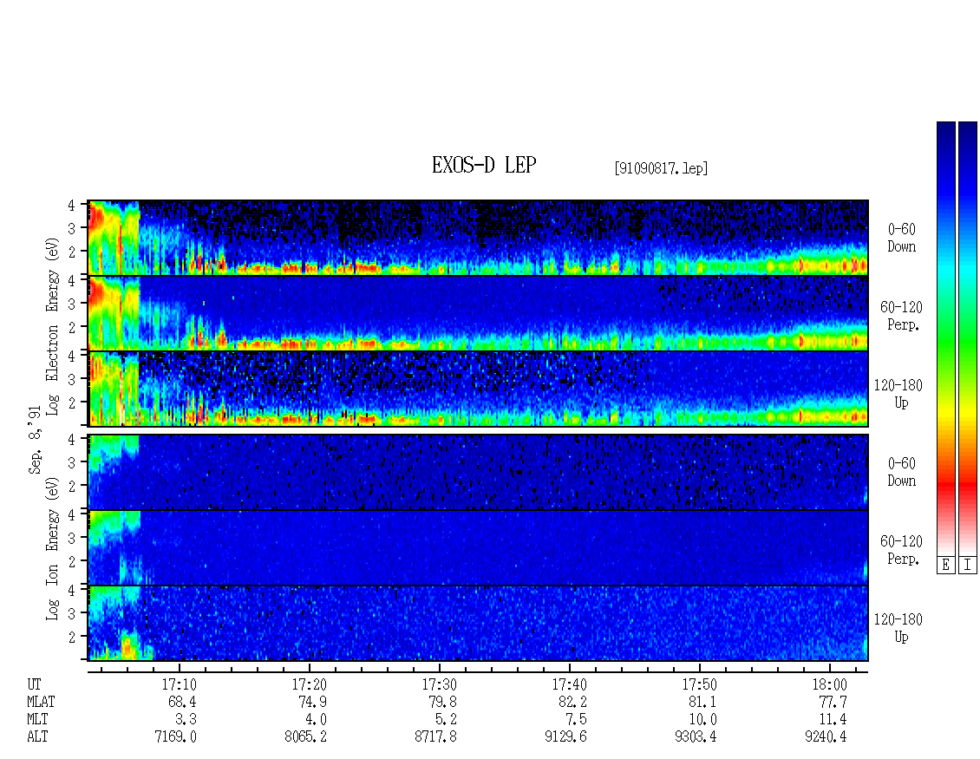This screenshot has width=980, height=759.
Task: Click the electron panel's 0-60 Down label
Action: pyautogui.click(x=902, y=239)
